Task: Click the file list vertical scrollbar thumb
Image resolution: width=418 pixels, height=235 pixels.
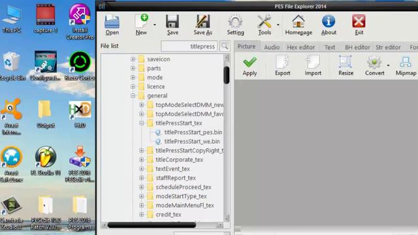Action: (227, 75)
